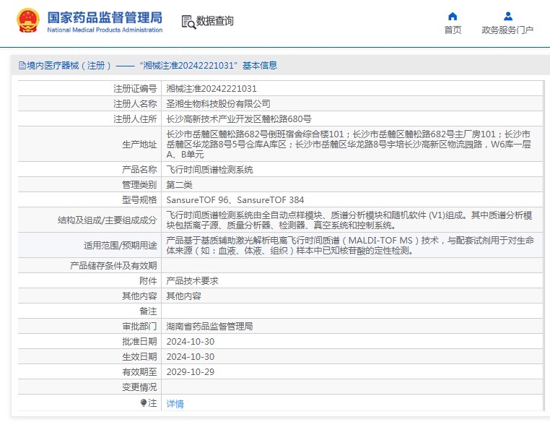Click the 其他内容 value link
This screenshot has width=550, height=422.
click(183, 296)
